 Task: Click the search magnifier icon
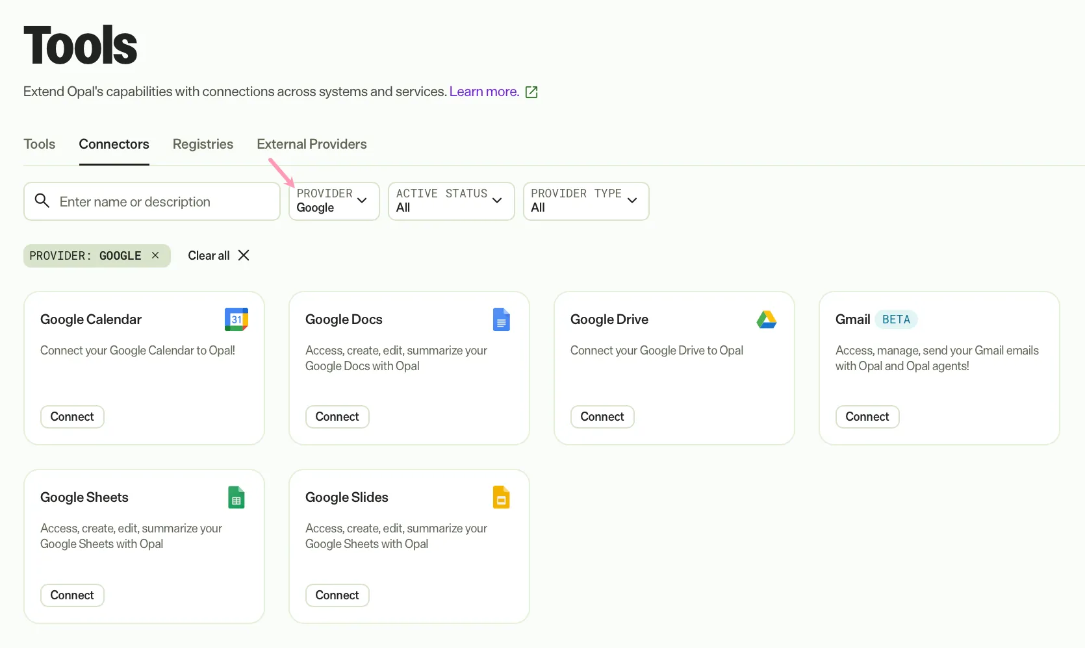(x=42, y=201)
